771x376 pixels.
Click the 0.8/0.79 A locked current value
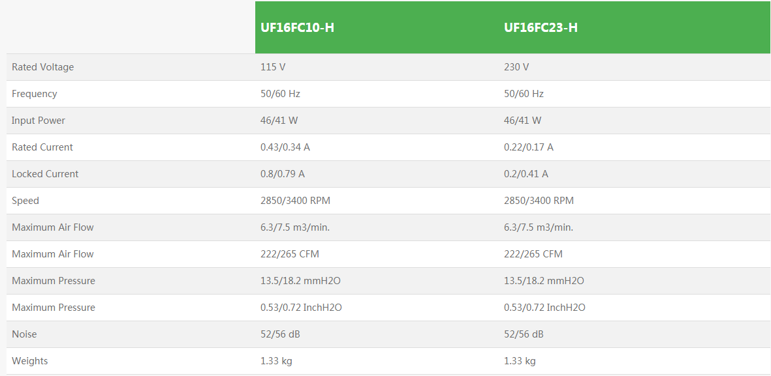pos(283,174)
